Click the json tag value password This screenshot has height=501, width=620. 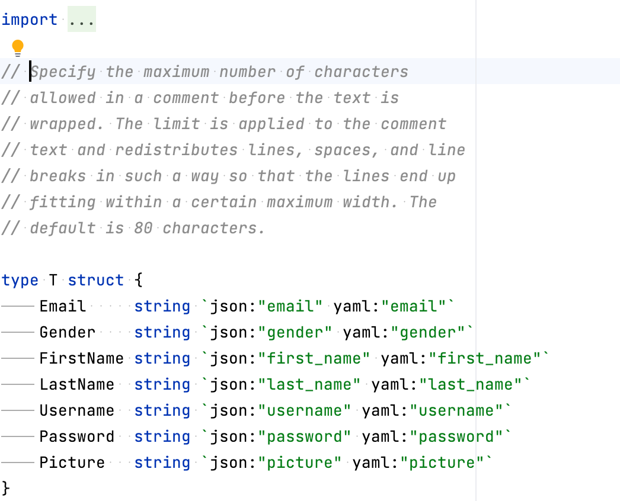coord(305,436)
